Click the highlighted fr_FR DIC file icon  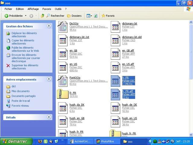click(x=115, y=81)
